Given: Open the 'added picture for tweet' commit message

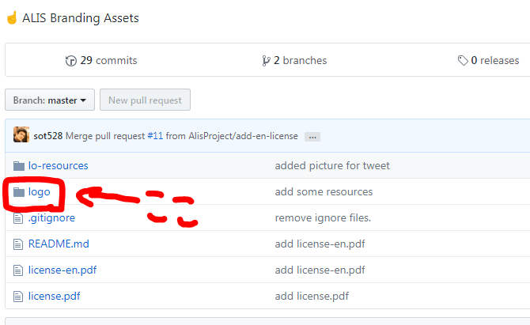Looking at the screenshot, I should coord(332,166).
